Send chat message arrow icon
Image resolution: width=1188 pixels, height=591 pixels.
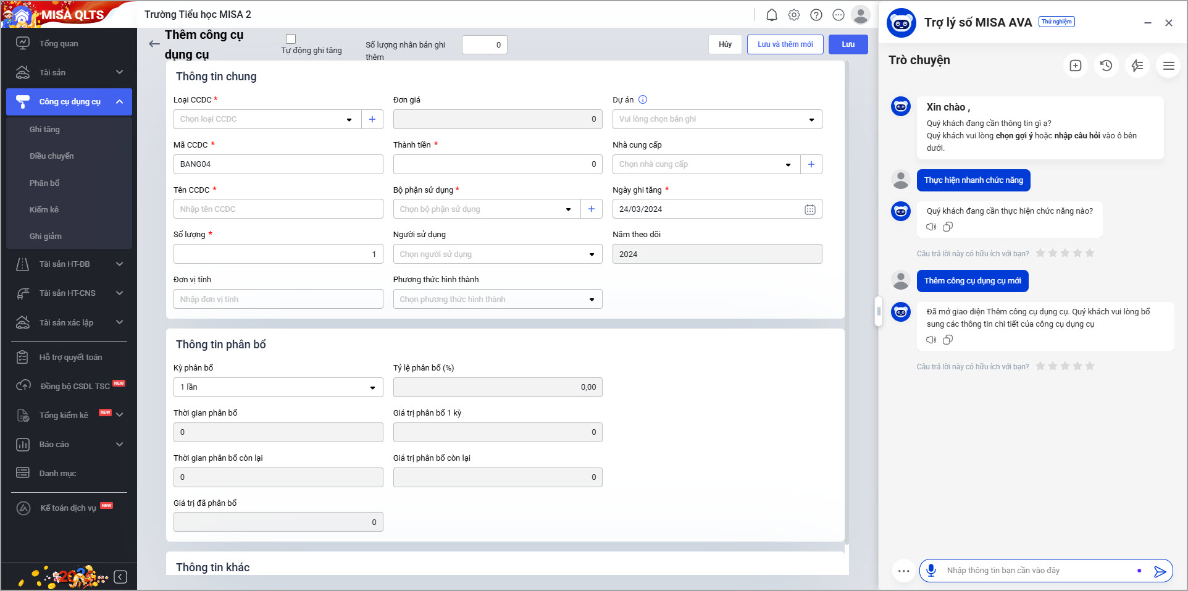(x=1160, y=571)
